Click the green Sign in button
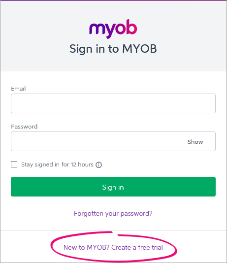Viewport: 227px width, 263px height. coord(113,187)
